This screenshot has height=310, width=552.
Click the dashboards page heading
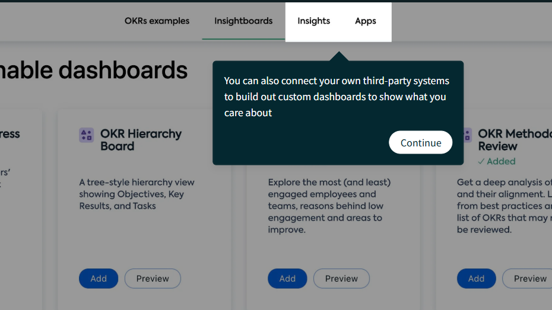click(94, 70)
